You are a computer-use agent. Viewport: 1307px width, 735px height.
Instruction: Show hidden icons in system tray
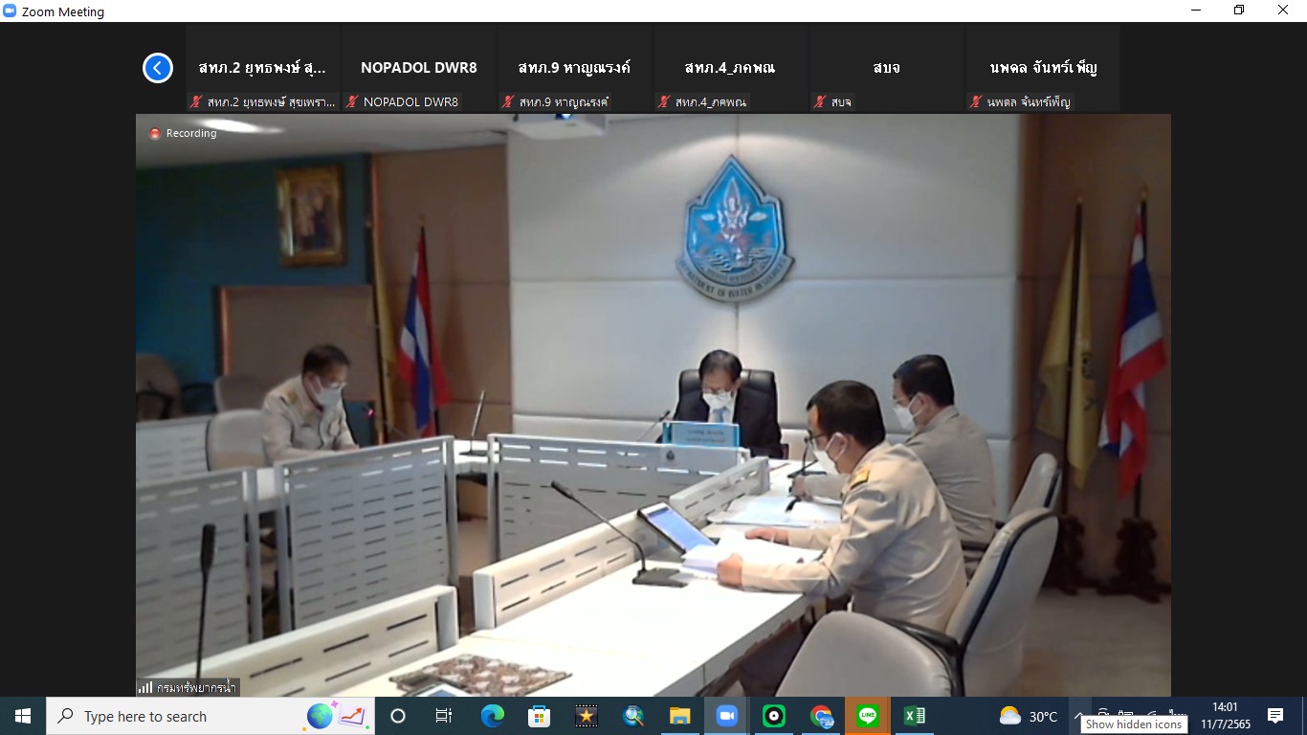click(x=1078, y=716)
